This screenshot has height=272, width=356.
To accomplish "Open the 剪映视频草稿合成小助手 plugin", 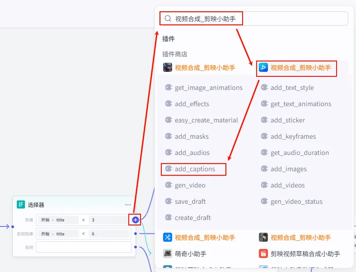I will tap(300, 253).
